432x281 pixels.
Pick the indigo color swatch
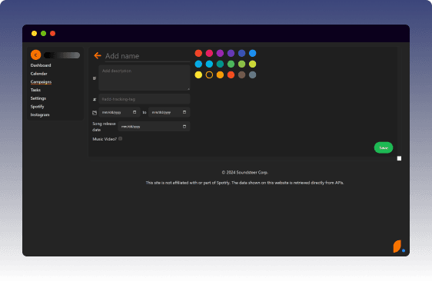pos(241,53)
